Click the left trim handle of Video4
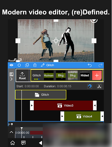Image resolution: width=112 pixels, height=147 pixels. pyautogui.click(x=62, y=116)
